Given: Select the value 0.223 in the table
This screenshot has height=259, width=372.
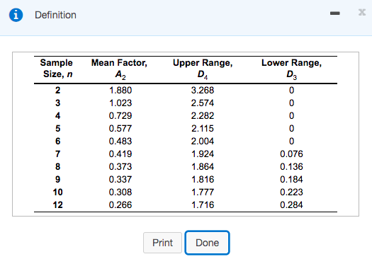Looking at the screenshot, I should pyautogui.click(x=291, y=192).
